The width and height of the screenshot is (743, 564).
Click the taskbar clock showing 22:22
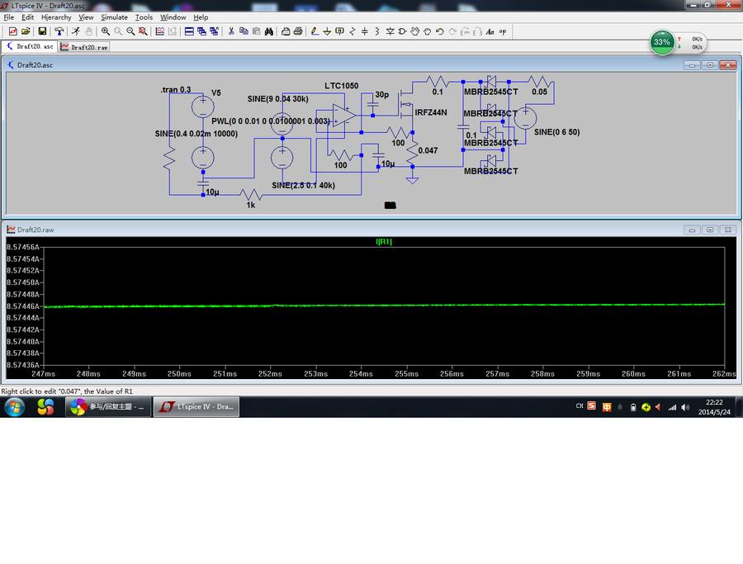coord(714,407)
